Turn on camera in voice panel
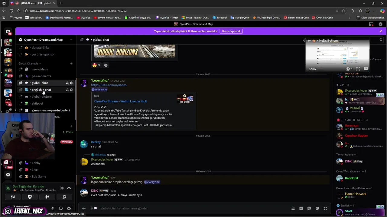 click(13, 197)
